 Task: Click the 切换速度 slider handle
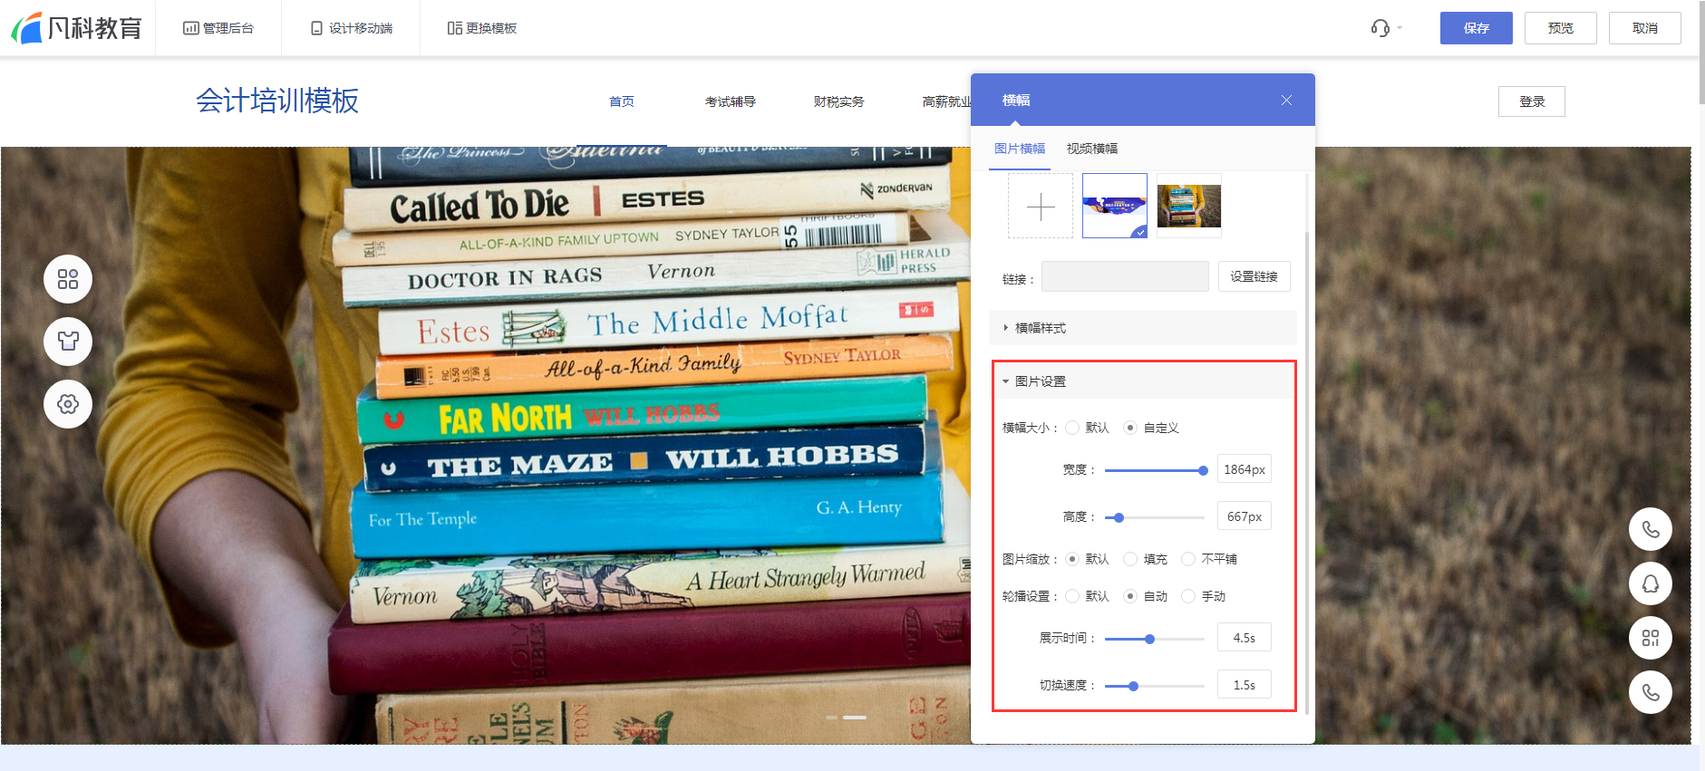coord(1133,686)
